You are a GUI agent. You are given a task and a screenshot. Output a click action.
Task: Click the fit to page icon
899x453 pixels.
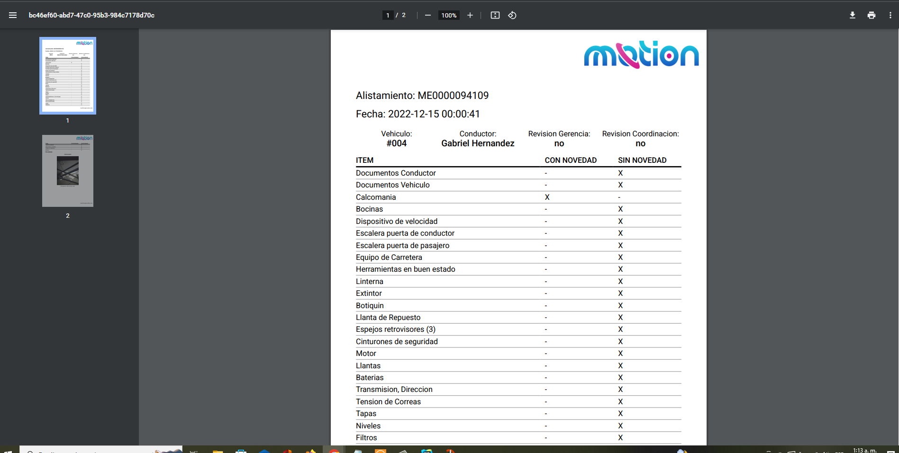pyautogui.click(x=495, y=15)
